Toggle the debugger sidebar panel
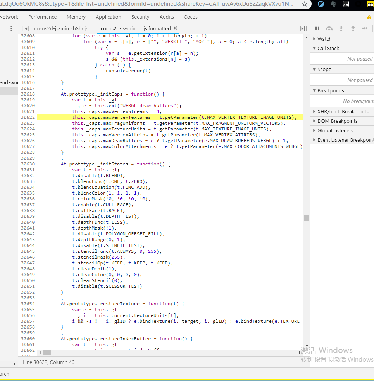Viewport: 374px width, 381px height. tap(303, 28)
